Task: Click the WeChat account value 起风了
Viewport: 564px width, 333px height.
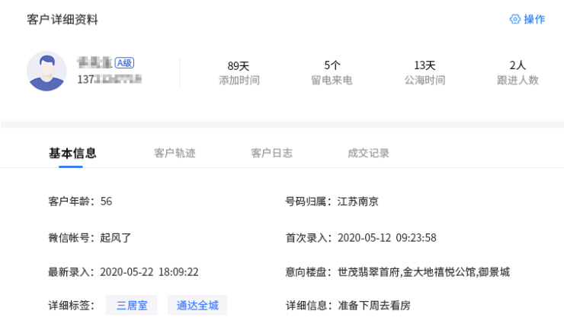Action: [x=116, y=237]
